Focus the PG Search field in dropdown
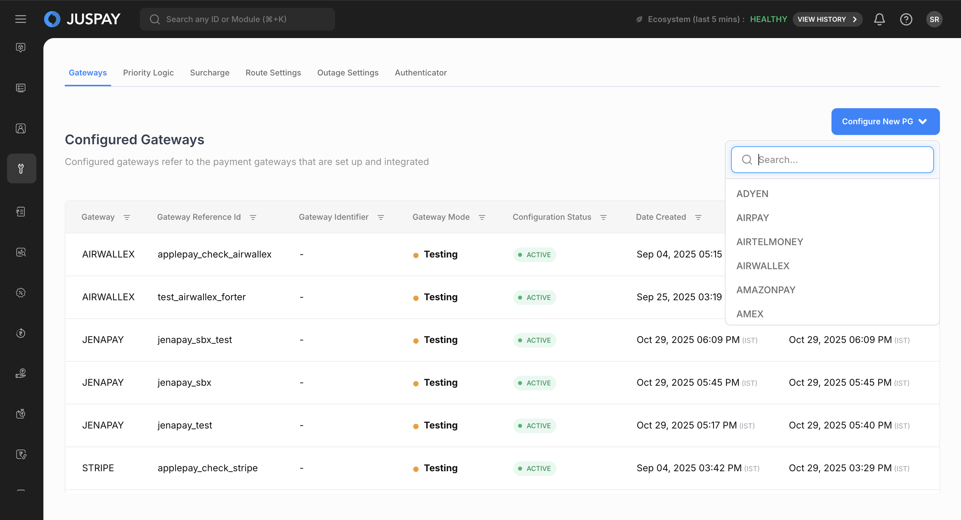The height and width of the screenshot is (520, 961). [839, 160]
